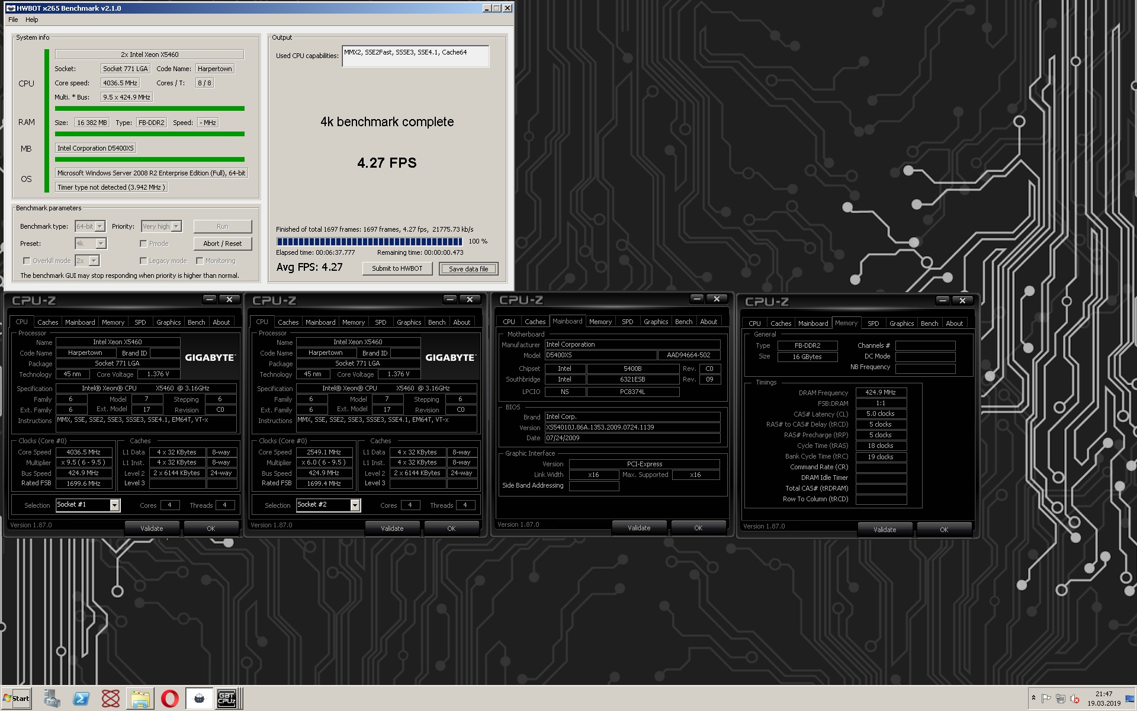
Task: Click the network tray icon
Action: (x=1060, y=699)
